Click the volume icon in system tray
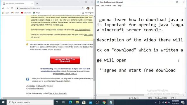Viewport: 187px width, 105px height. [169, 102]
